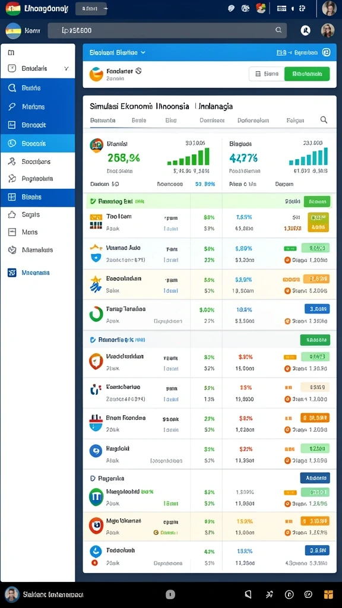Open the dropdown beside the Unoagdonaly logo
The image size is (342, 608).
click(x=92, y=8)
